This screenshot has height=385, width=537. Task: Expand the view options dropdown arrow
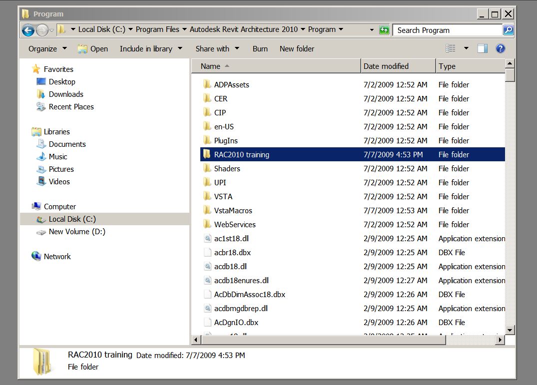[466, 48]
